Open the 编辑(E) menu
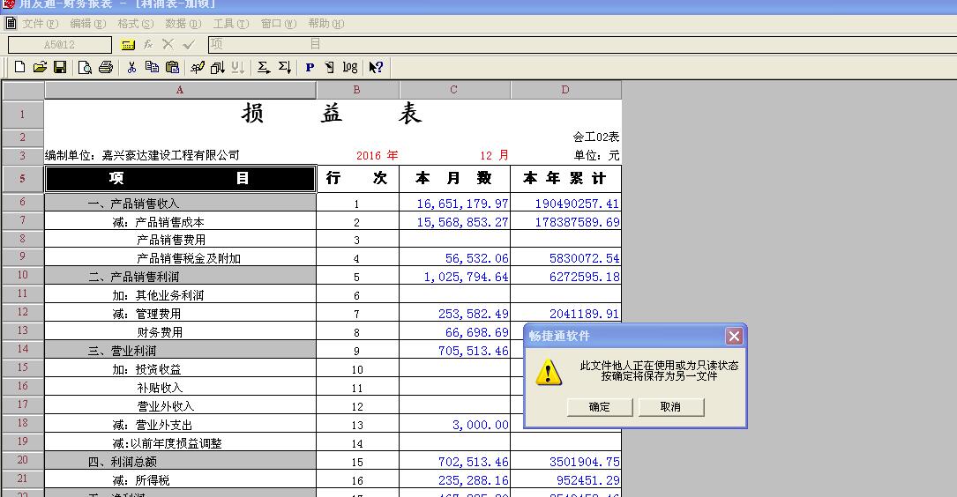 pos(88,23)
